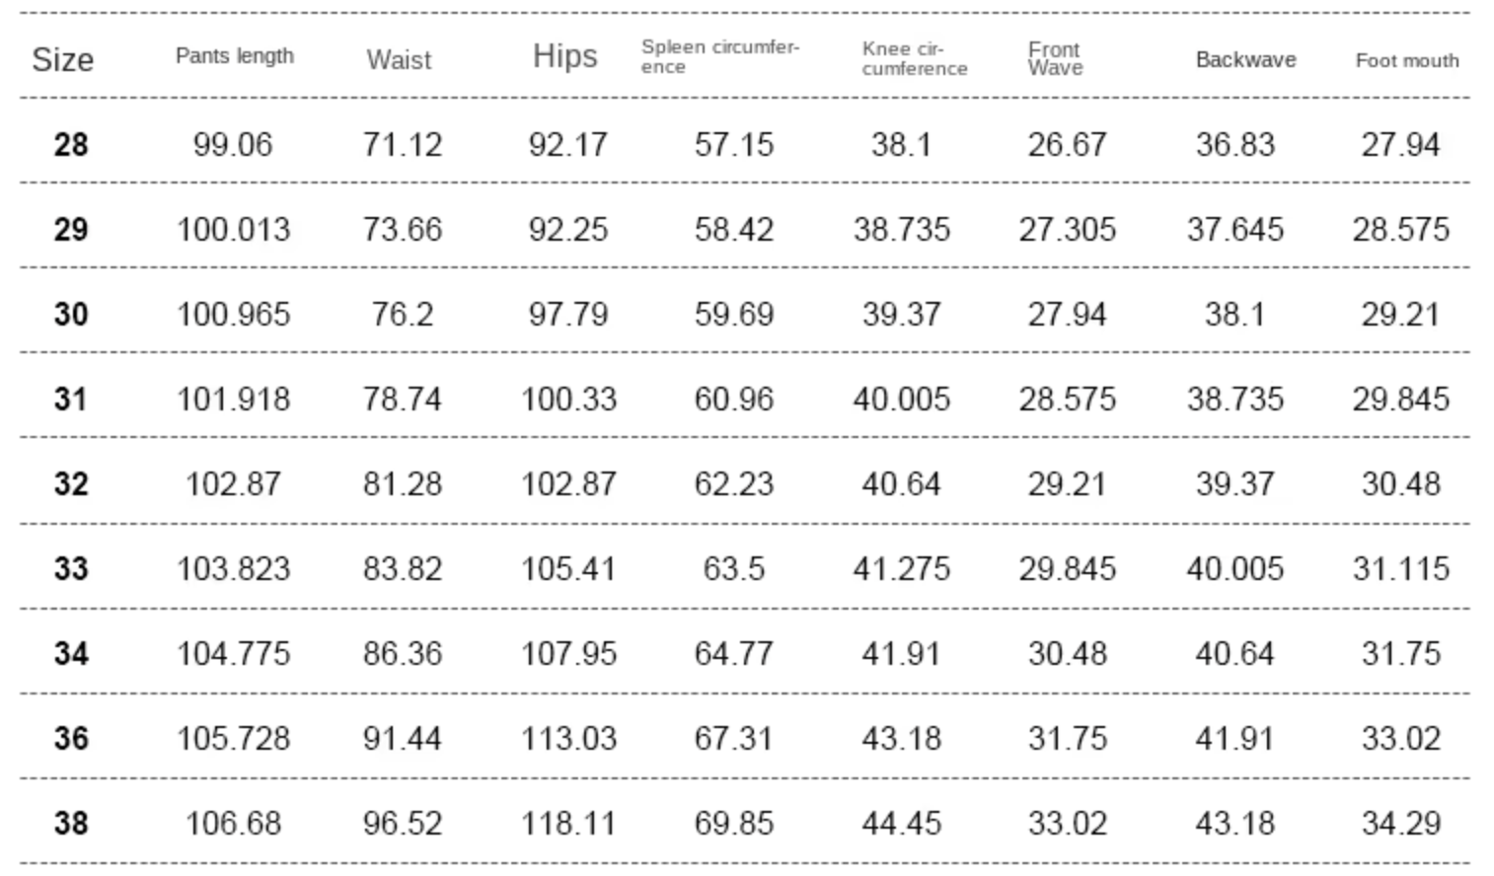Select the size 28 row label
The height and width of the screenshot is (876, 1494).
[x=71, y=145]
